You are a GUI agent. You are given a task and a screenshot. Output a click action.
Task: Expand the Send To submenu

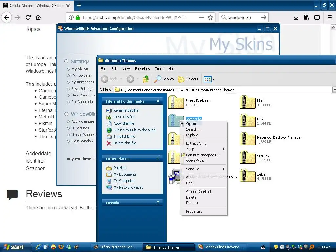(x=204, y=169)
